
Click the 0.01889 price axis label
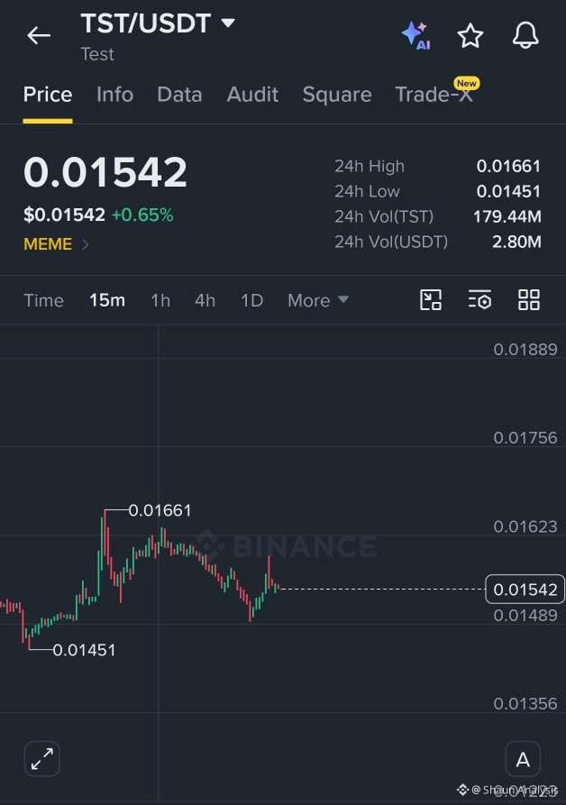pos(525,350)
